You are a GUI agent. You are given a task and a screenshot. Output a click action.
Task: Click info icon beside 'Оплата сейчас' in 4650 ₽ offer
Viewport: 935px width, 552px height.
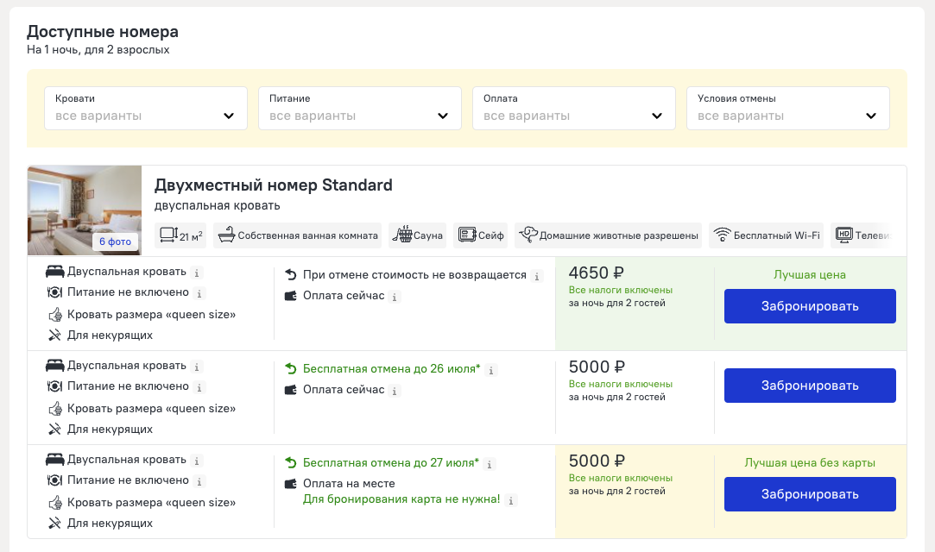[395, 298]
